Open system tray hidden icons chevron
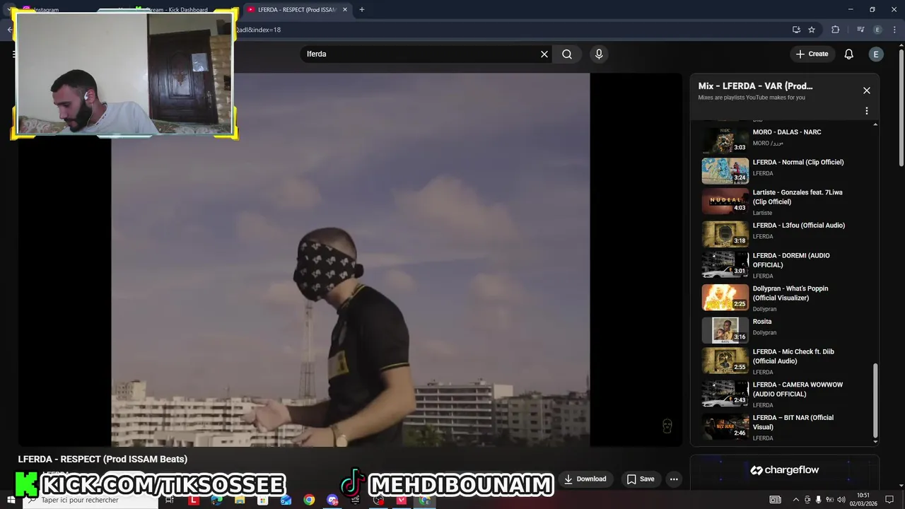This screenshot has width=905, height=509. (x=795, y=500)
